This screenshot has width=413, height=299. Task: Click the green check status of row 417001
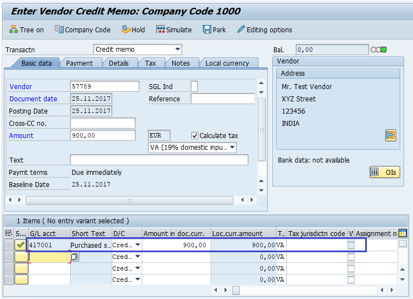tap(21, 245)
